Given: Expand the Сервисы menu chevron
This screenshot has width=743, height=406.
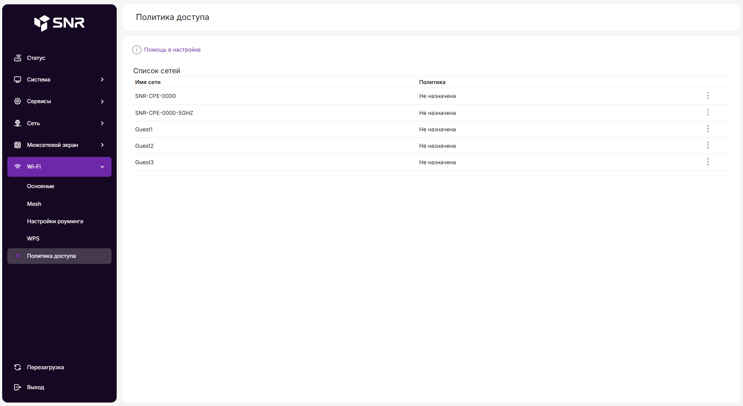Looking at the screenshot, I should click(102, 101).
